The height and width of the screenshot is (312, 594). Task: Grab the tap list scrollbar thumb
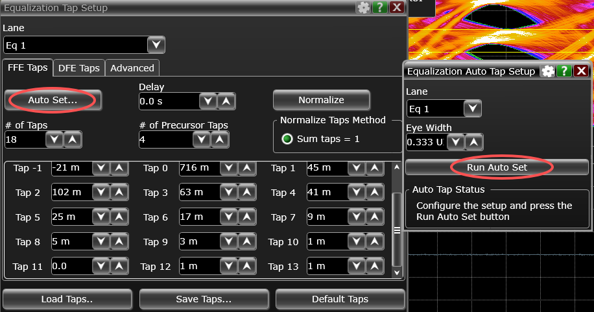(x=397, y=230)
